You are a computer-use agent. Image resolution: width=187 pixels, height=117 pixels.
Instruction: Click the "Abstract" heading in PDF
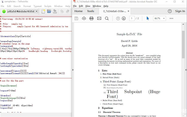pyautogui.click(x=129, y=53)
